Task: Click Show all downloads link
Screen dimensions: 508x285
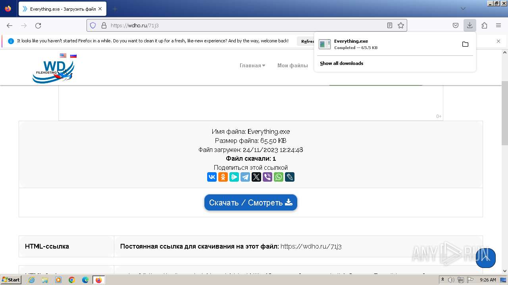Action: click(x=342, y=63)
